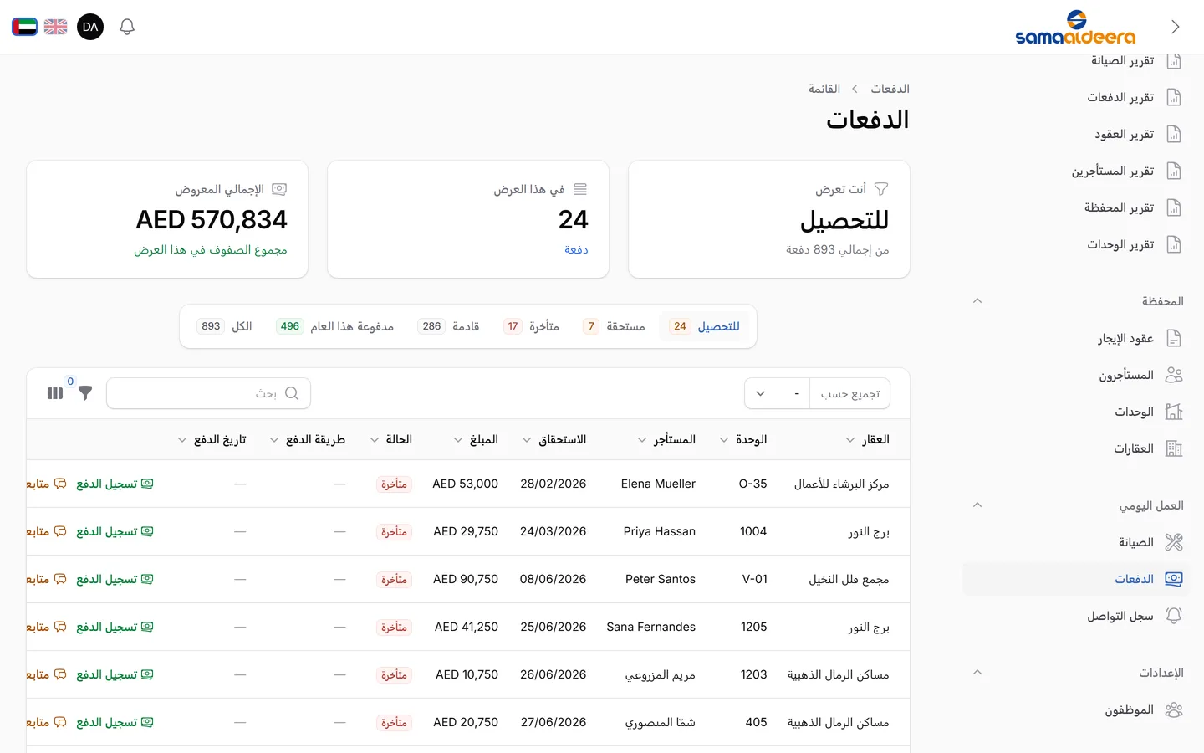Viewport: 1204px width, 753px height.
Task: Open the column visibility icon
Action: [55, 393]
